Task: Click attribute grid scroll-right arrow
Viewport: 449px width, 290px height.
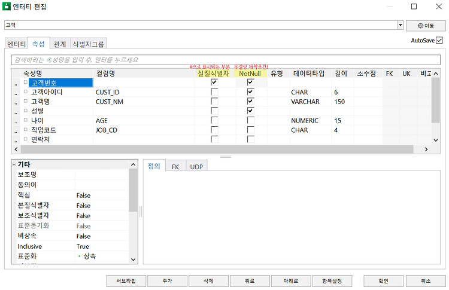Action: (x=426, y=149)
